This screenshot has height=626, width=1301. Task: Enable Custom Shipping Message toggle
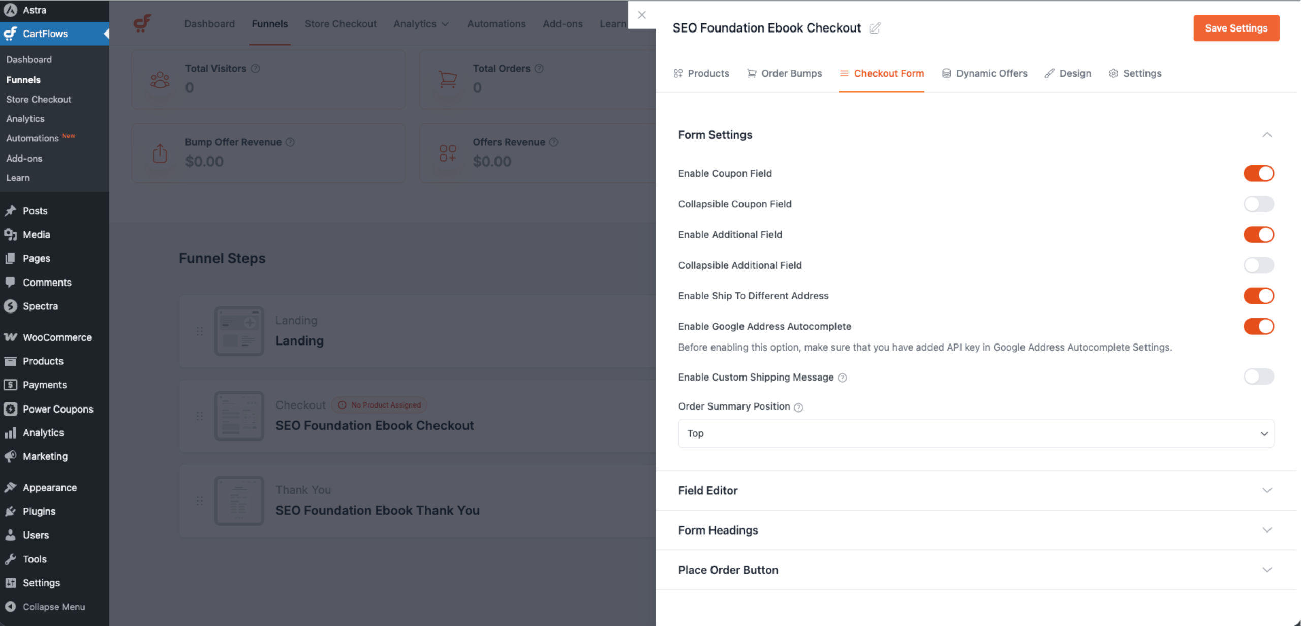(1259, 377)
